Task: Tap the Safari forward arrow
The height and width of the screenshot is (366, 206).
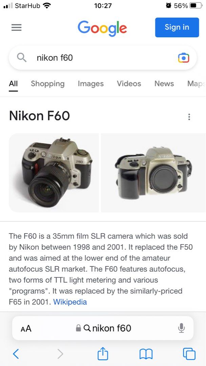Action: [60, 354]
